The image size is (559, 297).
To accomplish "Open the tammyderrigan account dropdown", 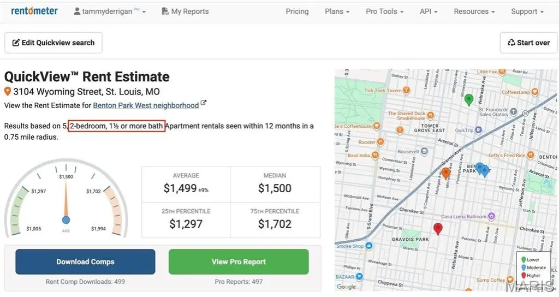I will [110, 11].
